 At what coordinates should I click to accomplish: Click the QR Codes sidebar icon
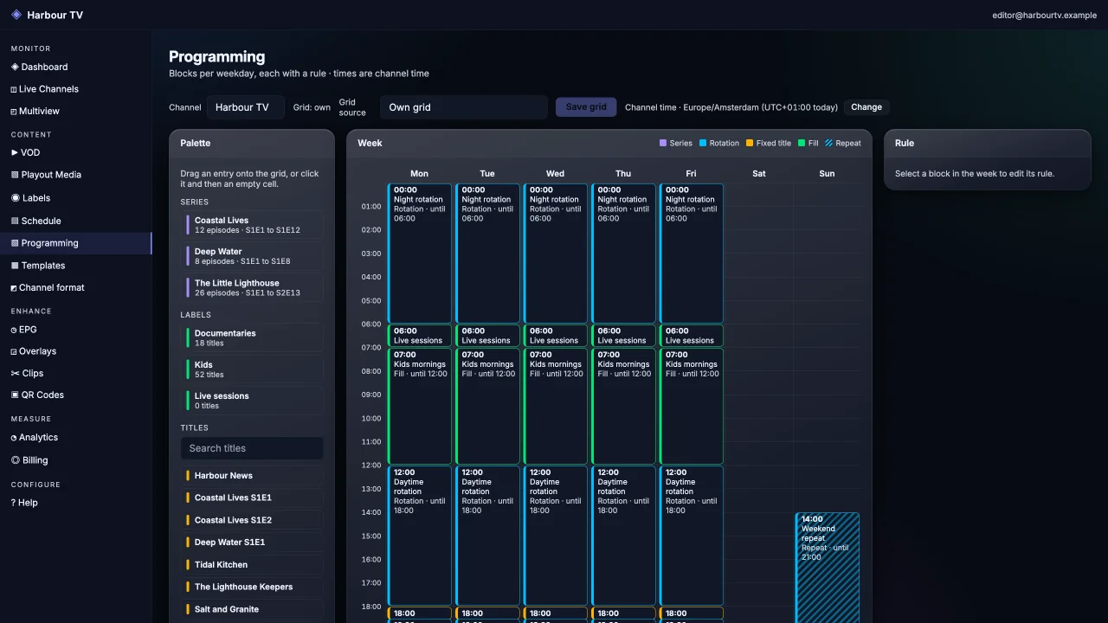click(15, 395)
